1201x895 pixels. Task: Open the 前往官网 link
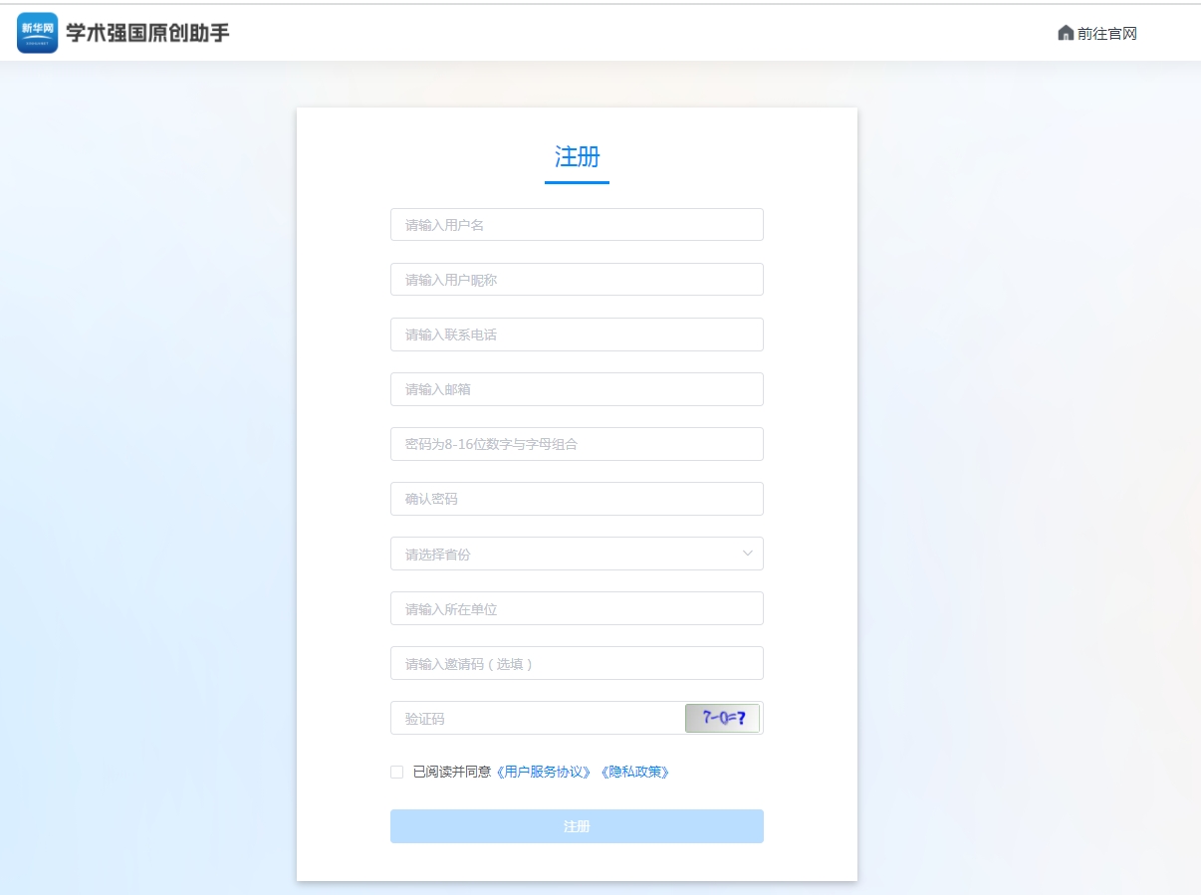(x=1106, y=33)
